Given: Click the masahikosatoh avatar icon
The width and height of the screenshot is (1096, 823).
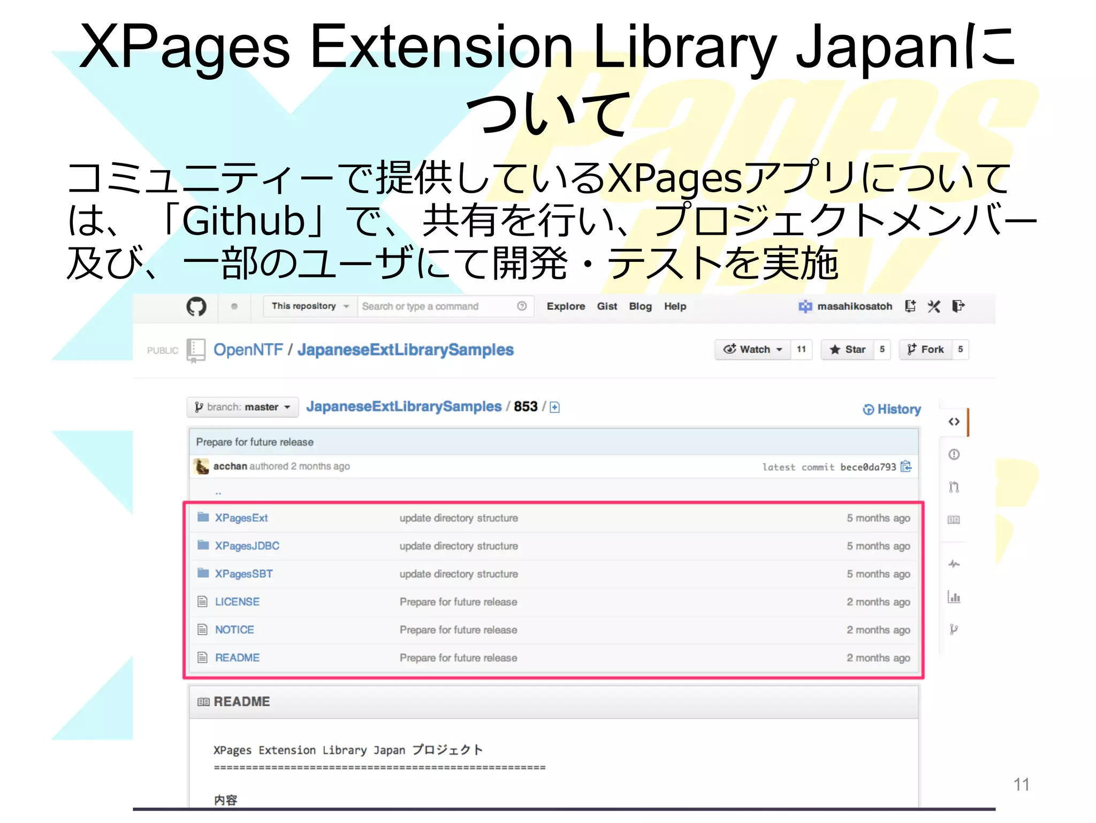Looking at the screenshot, I should (x=805, y=306).
